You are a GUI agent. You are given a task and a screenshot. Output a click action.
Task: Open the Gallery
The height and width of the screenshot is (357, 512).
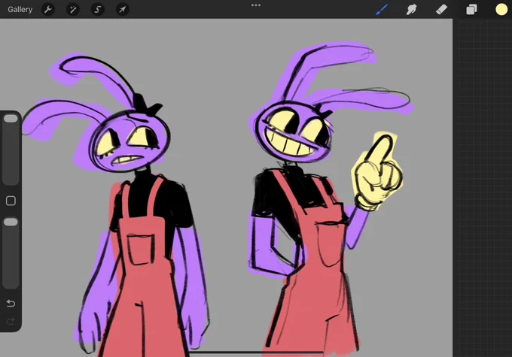click(20, 10)
